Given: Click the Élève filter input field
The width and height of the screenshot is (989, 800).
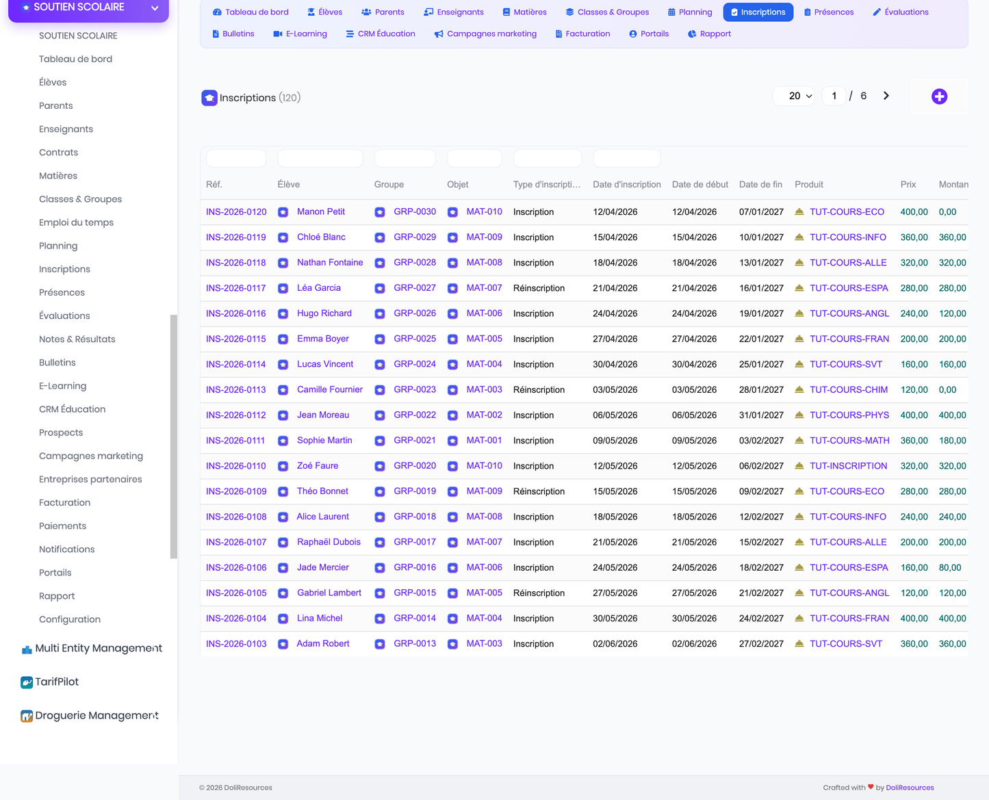Looking at the screenshot, I should click(320, 158).
